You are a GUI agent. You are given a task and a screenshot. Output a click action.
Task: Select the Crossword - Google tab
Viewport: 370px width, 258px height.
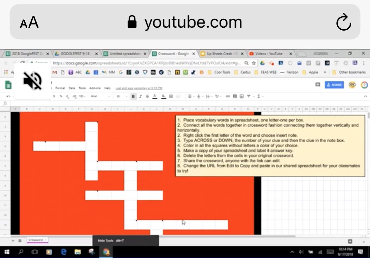pos(173,54)
